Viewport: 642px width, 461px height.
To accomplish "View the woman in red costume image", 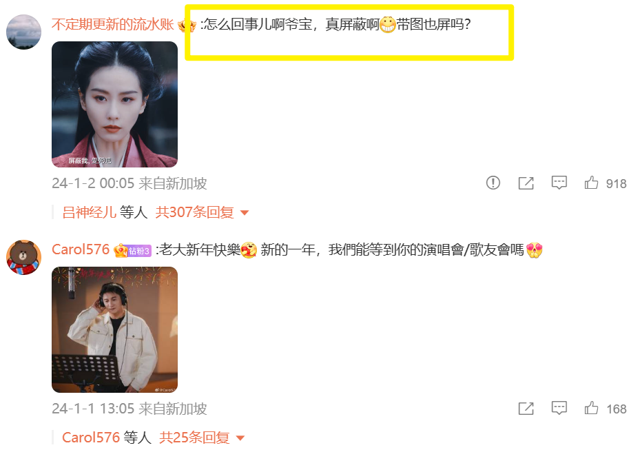I will (x=114, y=104).
